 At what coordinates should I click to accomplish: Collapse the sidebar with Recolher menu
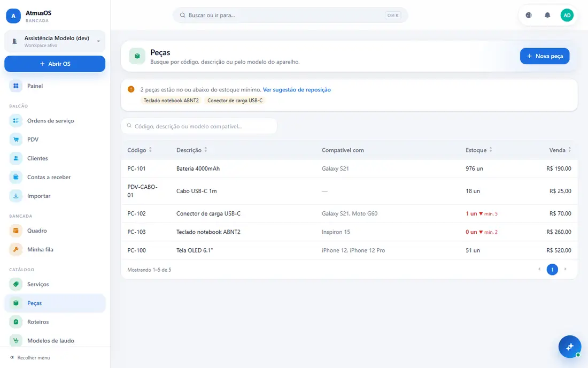[30, 357]
